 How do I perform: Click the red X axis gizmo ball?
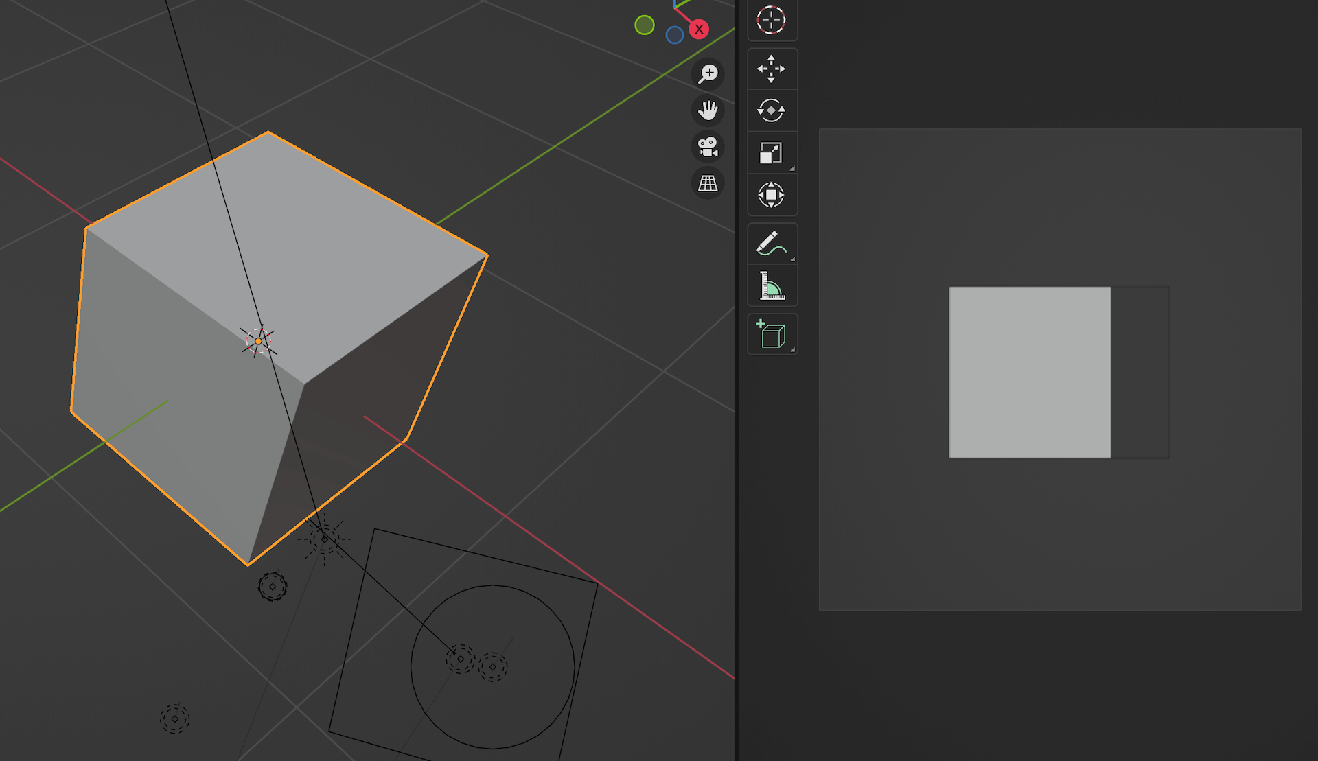tap(699, 29)
